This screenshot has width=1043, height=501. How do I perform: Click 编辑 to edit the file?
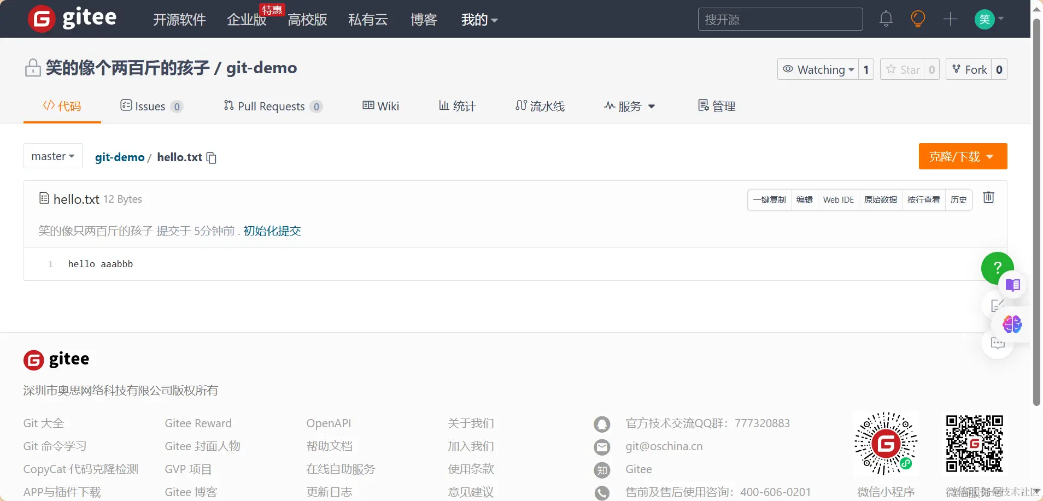pyautogui.click(x=804, y=199)
